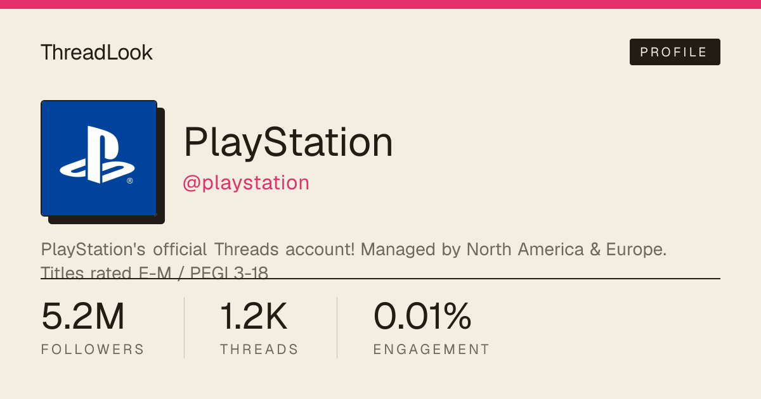Click the divider between Threads and Engagement
Screen dimensions: 761x399
tap(337, 327)
